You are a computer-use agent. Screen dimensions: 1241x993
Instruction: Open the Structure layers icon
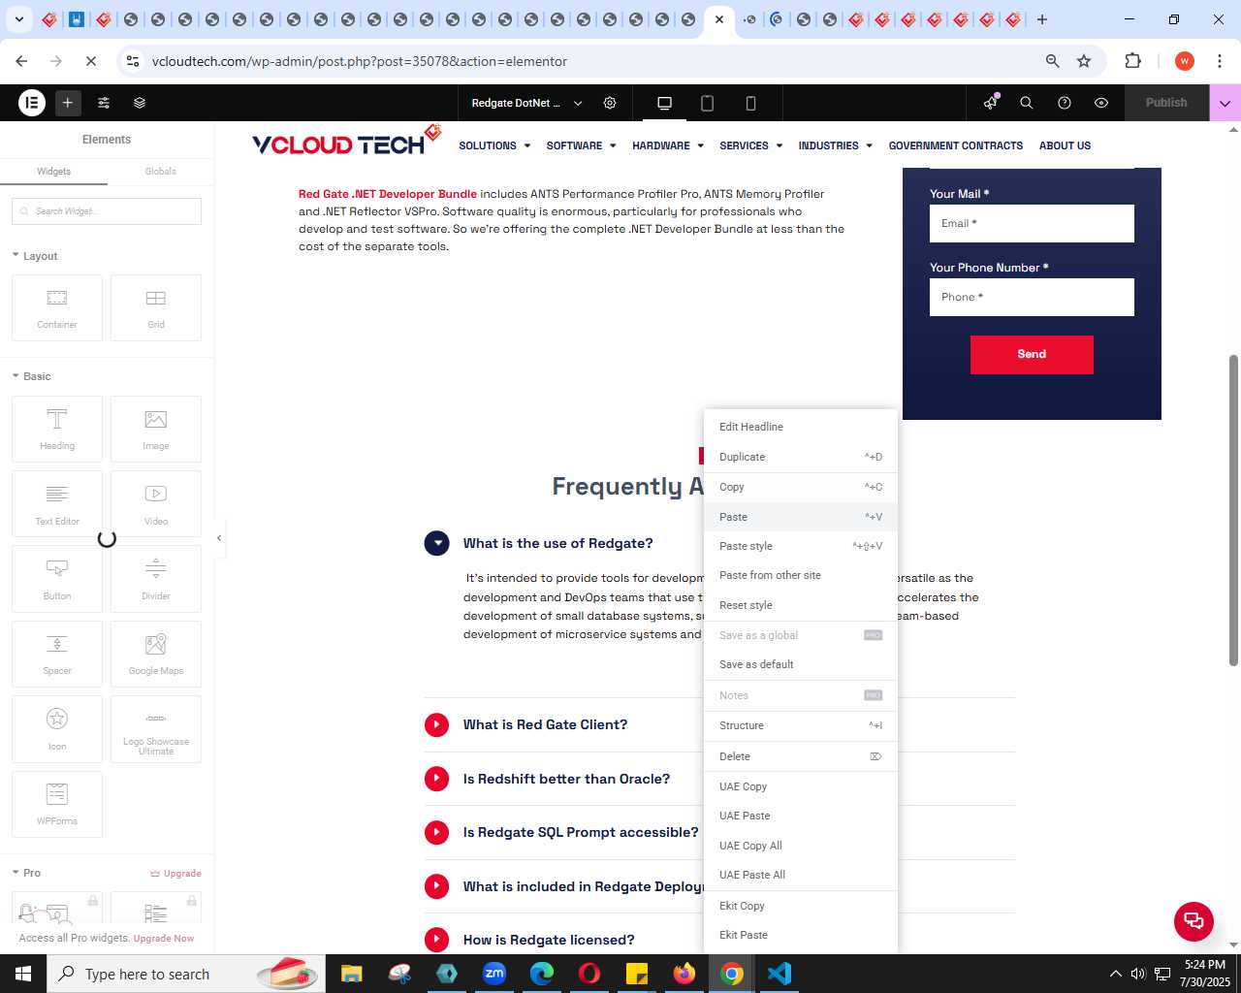tap(140, 103)
